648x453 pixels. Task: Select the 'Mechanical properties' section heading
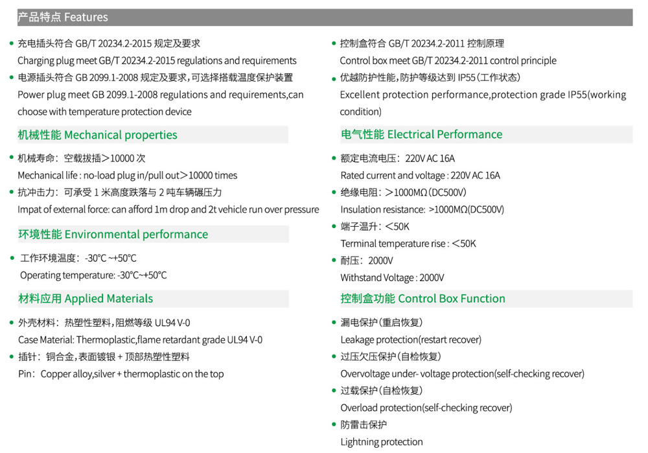(98, 135)
